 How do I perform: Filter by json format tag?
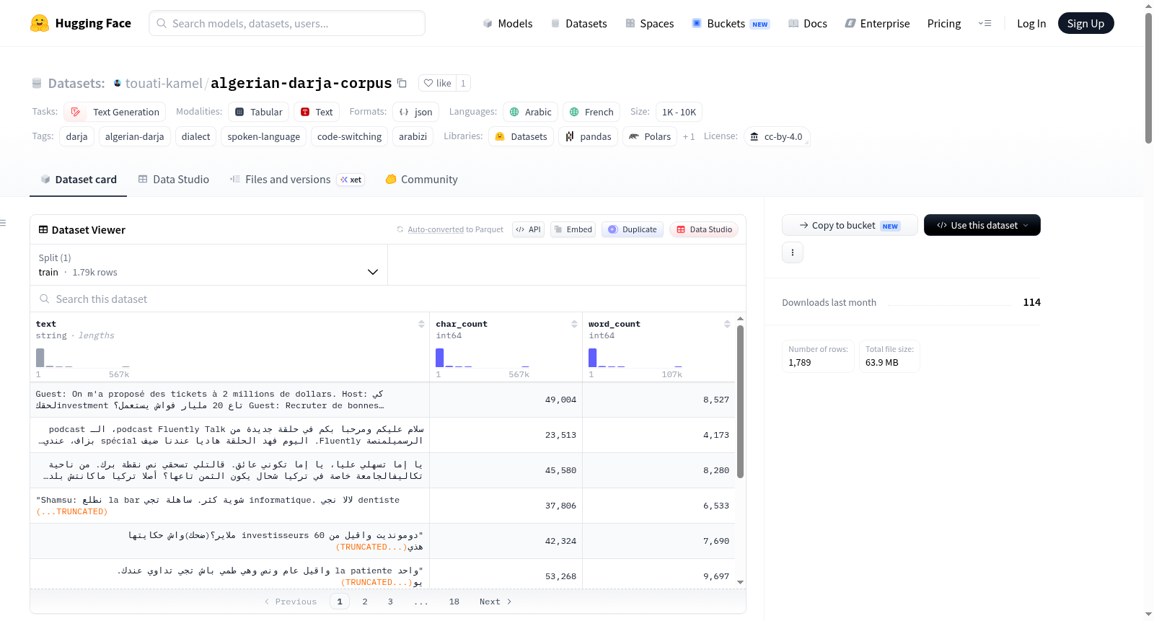tap(416, 112)
